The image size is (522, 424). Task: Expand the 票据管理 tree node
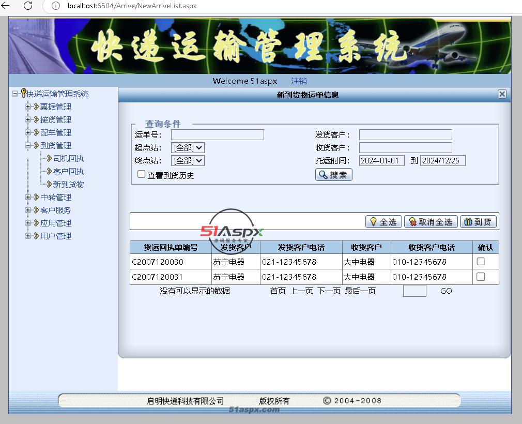[28, 107]
